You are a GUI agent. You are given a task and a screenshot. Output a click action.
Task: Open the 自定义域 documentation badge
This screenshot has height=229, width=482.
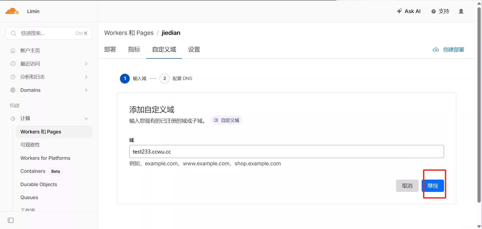(x=226, y=120)
